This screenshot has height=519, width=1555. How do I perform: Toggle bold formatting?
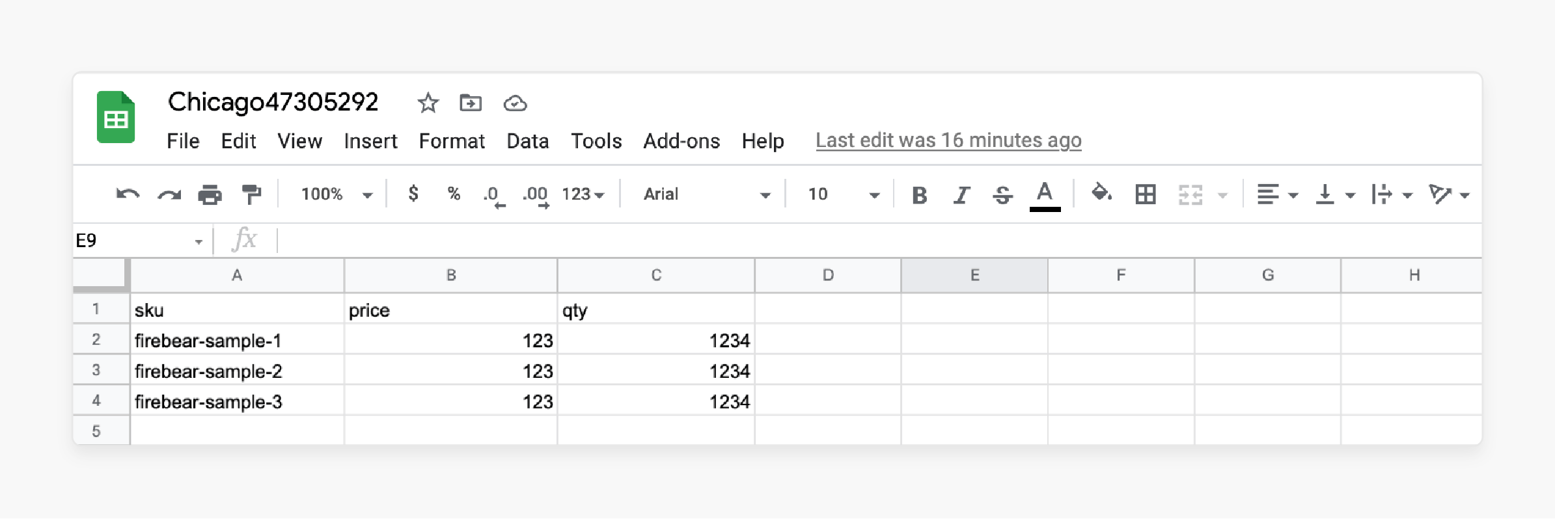tap(919, 194)
